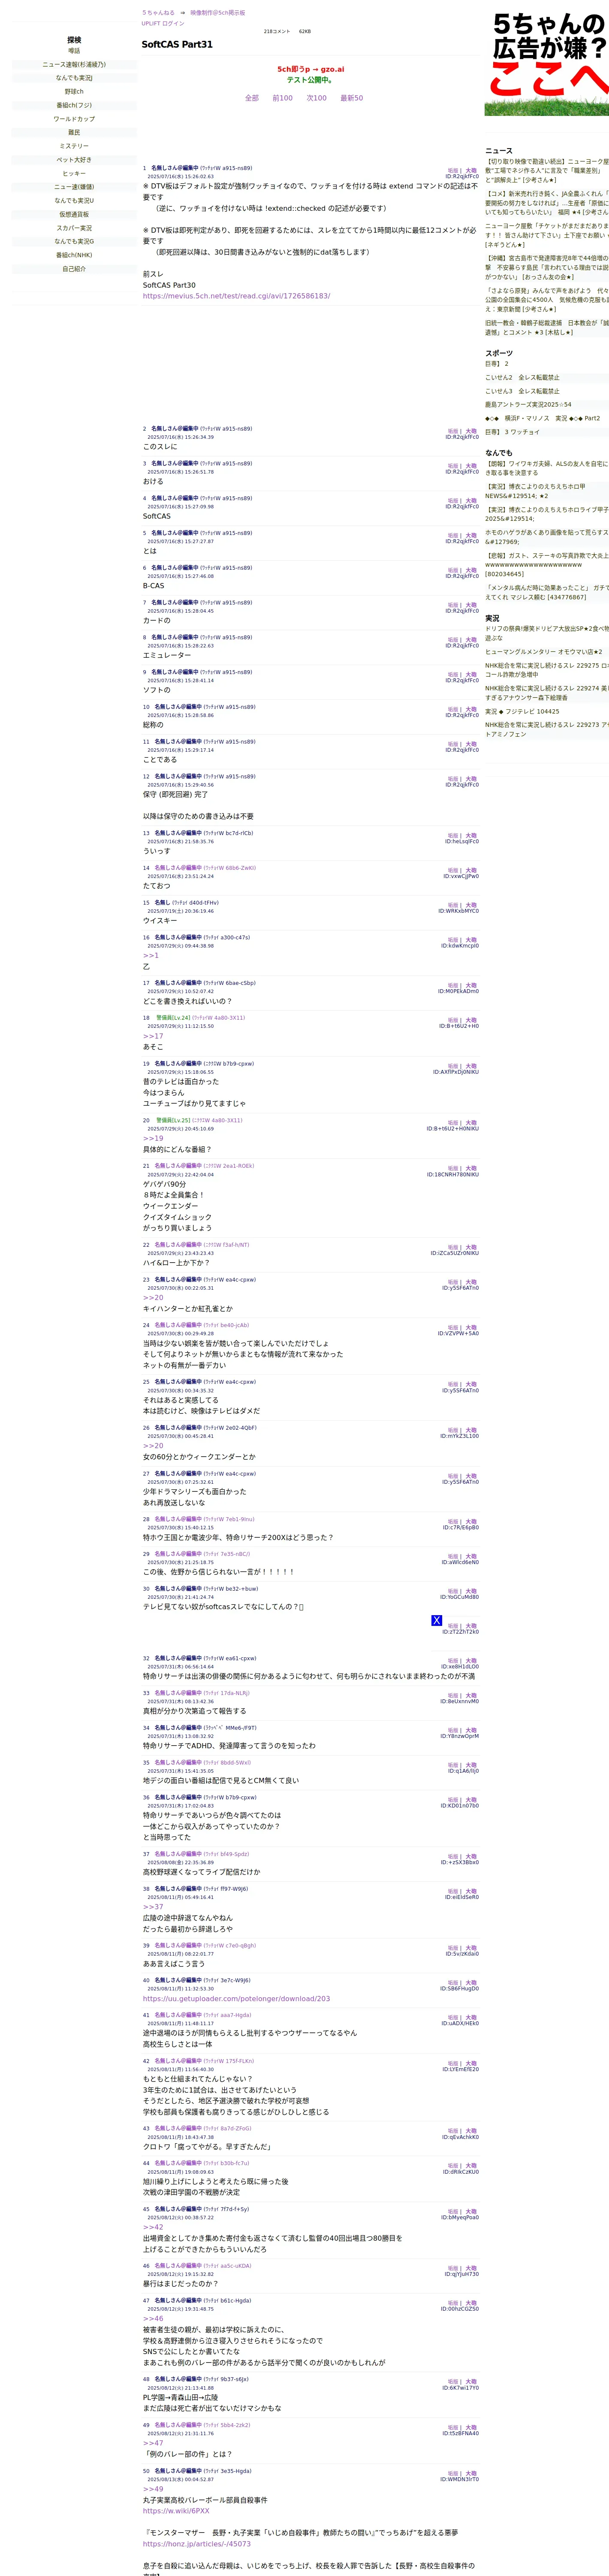
Task: Open 横浜F・マリノス 実況 Part2 link
Action: (x=543, y=419)
